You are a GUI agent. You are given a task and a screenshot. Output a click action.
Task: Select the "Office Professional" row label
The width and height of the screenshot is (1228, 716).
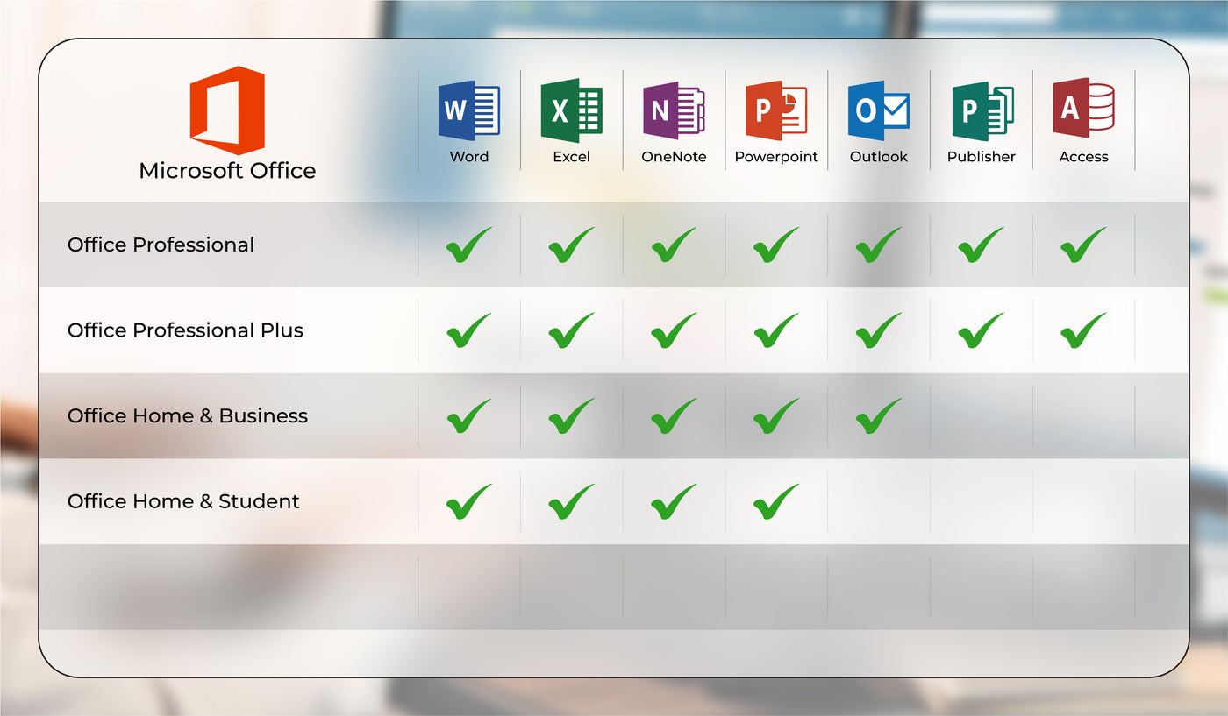[x=161, y=245]
